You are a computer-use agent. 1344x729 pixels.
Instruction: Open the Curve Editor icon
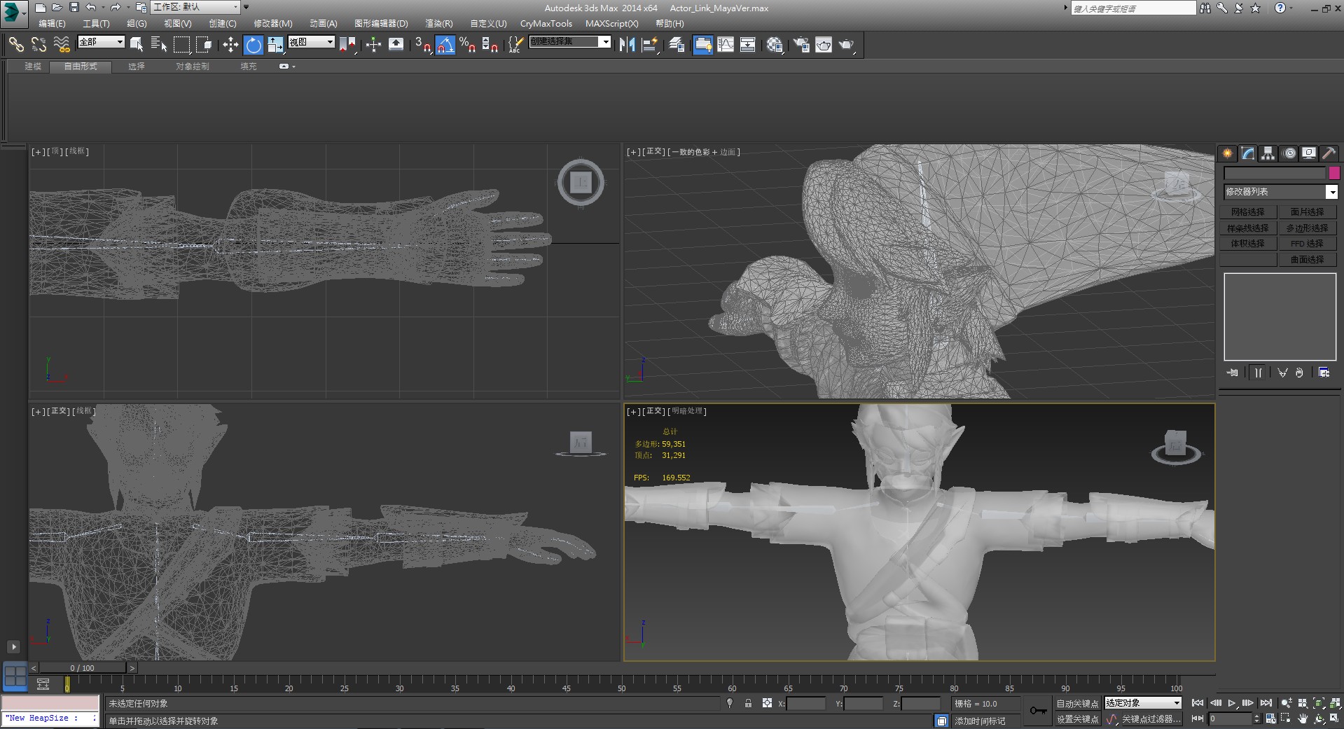pos(726,45)
